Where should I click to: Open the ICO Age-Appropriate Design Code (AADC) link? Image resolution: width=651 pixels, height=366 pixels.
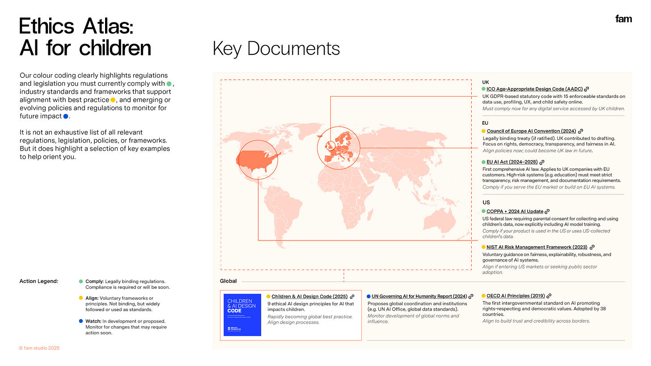coord(535,89)
